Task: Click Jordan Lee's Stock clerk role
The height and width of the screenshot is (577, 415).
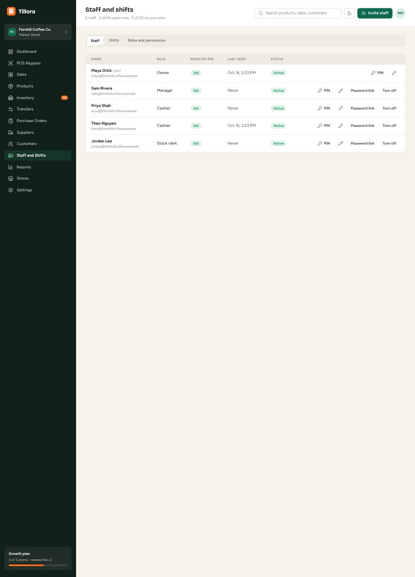Action: tap(167, 143)
